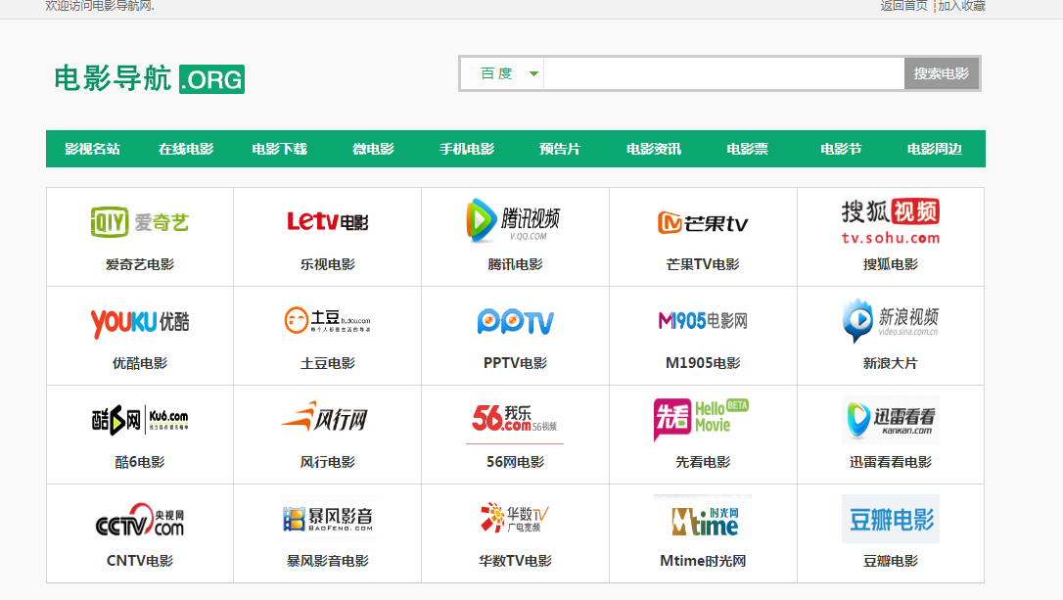Click the M1905 logo
Image resolution: width=1063 pixels, height=600 pixels.
pos(703,321)
